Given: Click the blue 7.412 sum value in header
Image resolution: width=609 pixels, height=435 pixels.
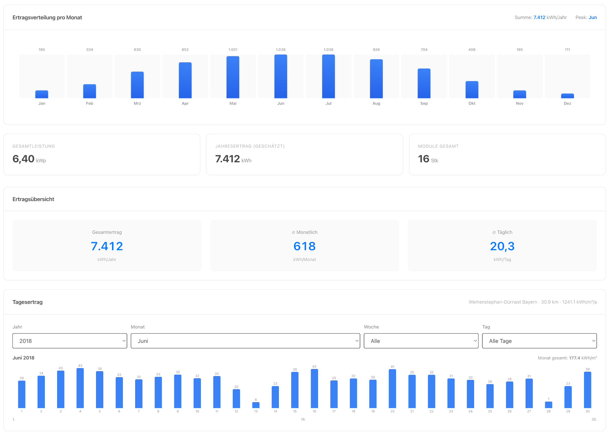Looking at the screenshot, I should pyautogui.click(x=539, y=17).
